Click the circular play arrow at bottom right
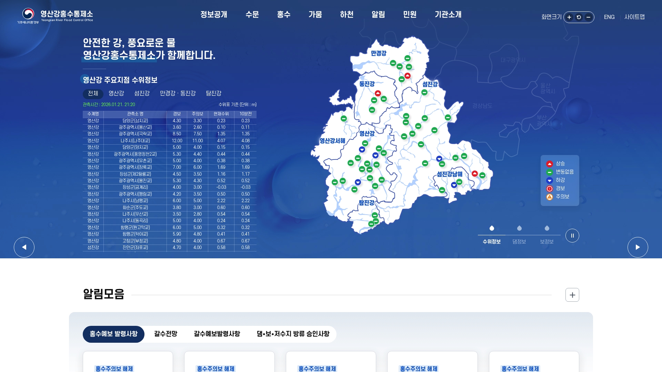The width and height of the screenshot is (662, 372). (638, 247)
